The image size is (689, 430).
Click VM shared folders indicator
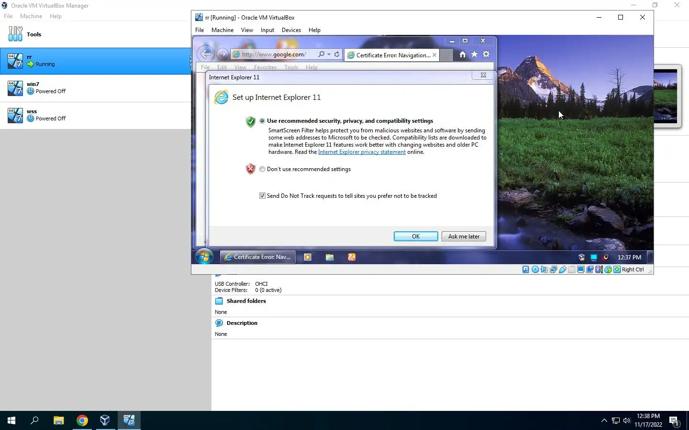pyautogui.click(x=571, y=269)
